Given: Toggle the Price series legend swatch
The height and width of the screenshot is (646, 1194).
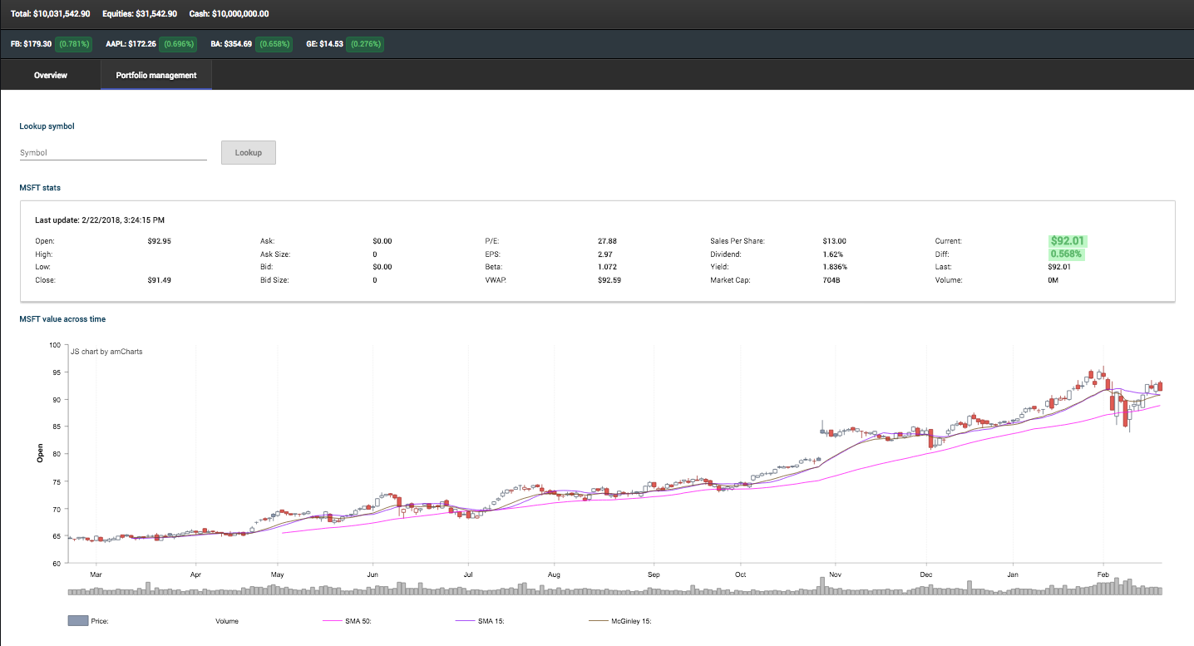Looking at the screenshot, I should coord(78,621).
